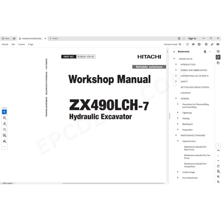Open Maintenance Standard for Main Pump
The width and height of the screenshot is (221, 221).
tap(195, 148)
